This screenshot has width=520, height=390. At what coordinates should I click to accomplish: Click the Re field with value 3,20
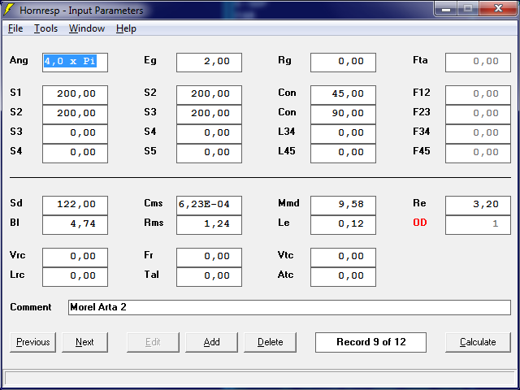coord(478,205)
